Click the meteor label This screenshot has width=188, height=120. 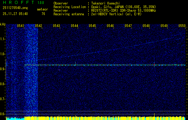click(x=42, y=9)
